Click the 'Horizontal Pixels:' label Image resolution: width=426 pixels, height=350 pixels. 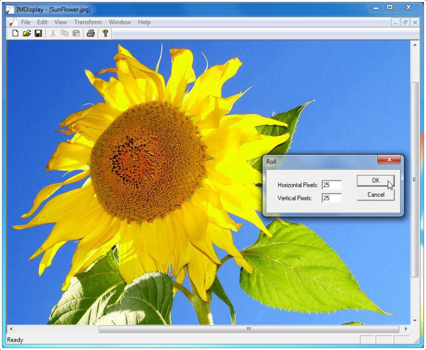tap(298, 185)
